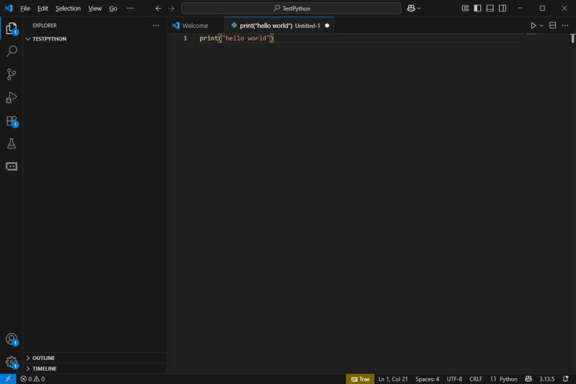Click line number 1 in gutter
The image size is (576, 384).
[185, 38]
